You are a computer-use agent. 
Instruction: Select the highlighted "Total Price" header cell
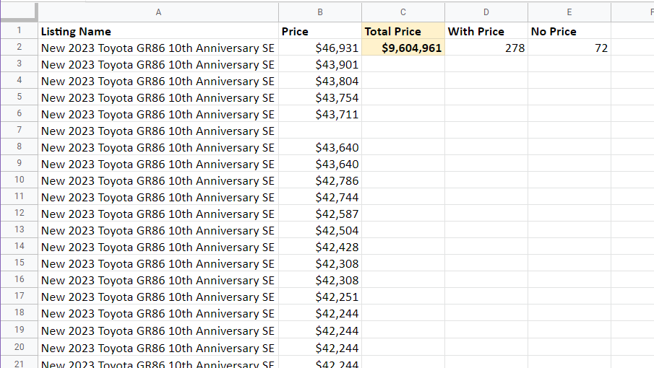[x=403, y=31]
